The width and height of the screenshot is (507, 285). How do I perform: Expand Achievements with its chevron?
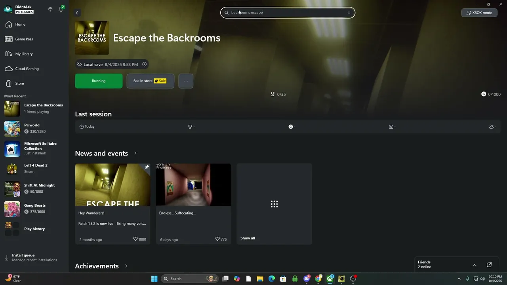point(126,266)
